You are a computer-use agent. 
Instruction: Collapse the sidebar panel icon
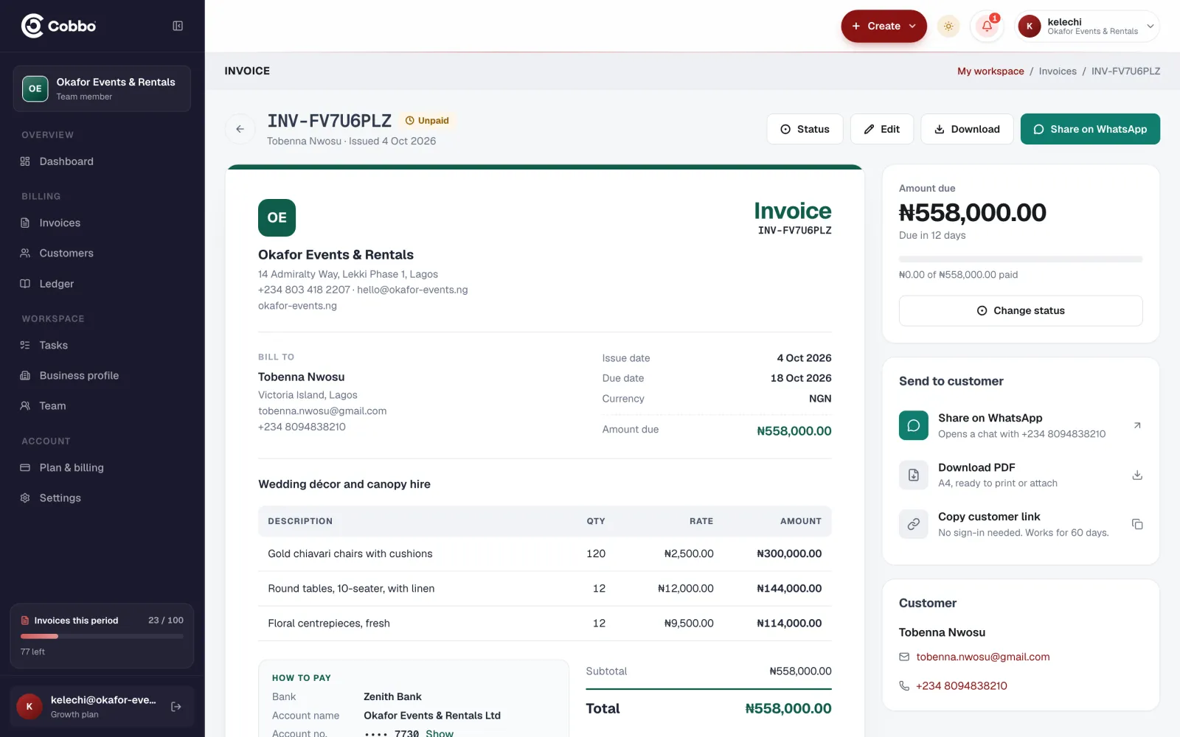coord(178,26)
